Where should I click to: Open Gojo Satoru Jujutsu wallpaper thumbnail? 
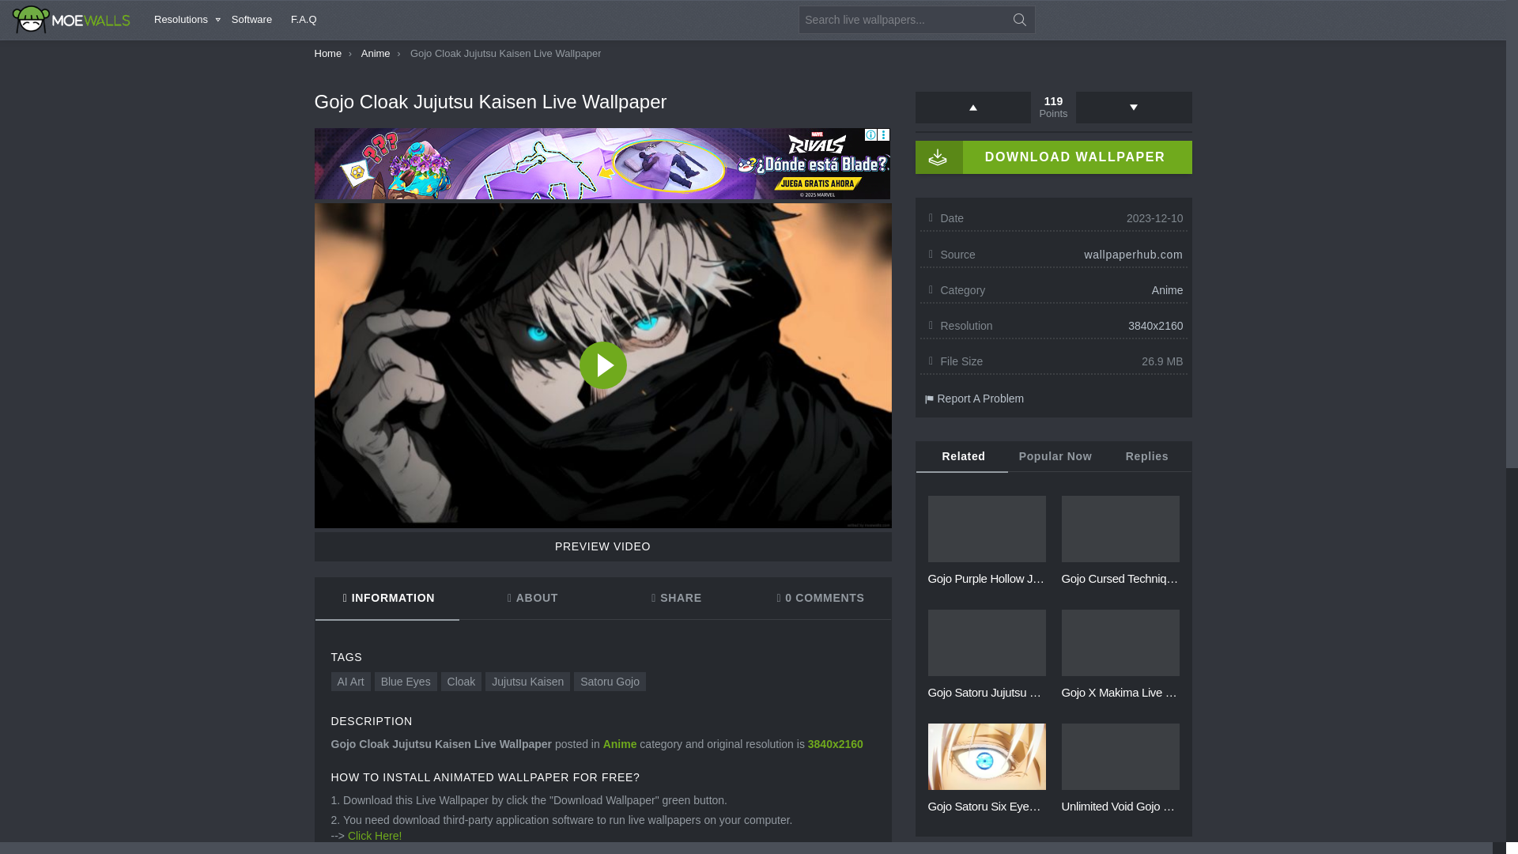click(x=987, y=643)
